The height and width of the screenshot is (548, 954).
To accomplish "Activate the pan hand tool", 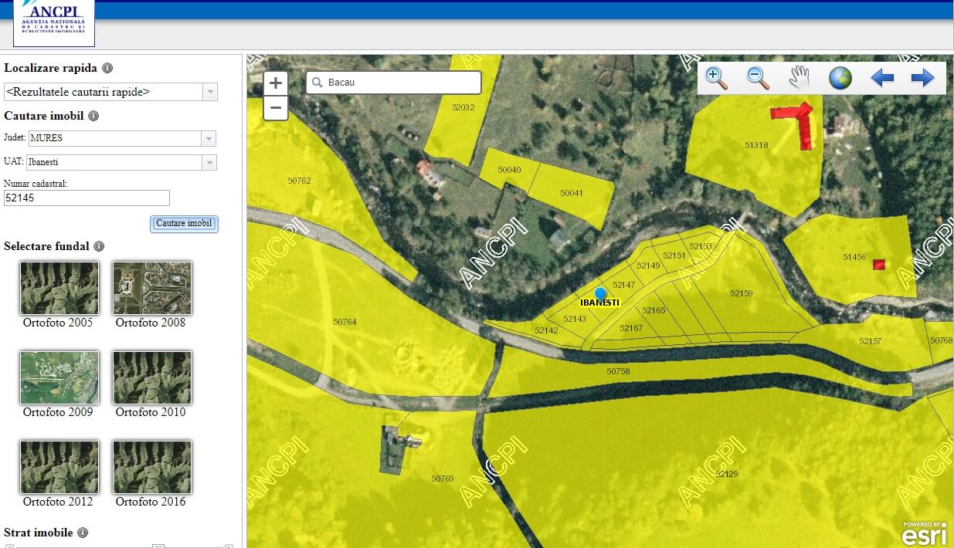I will (x=799, y=78).
